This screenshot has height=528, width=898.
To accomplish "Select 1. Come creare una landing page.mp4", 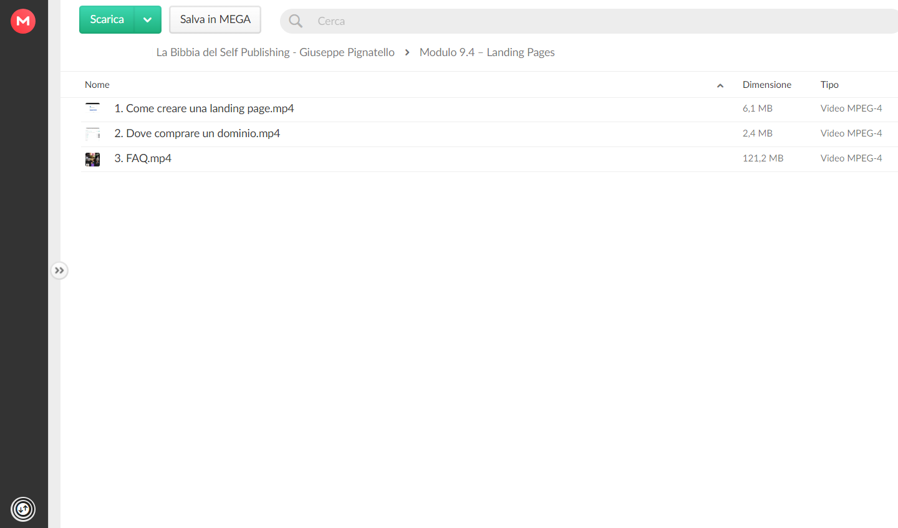I will click(x=490, y=110).
